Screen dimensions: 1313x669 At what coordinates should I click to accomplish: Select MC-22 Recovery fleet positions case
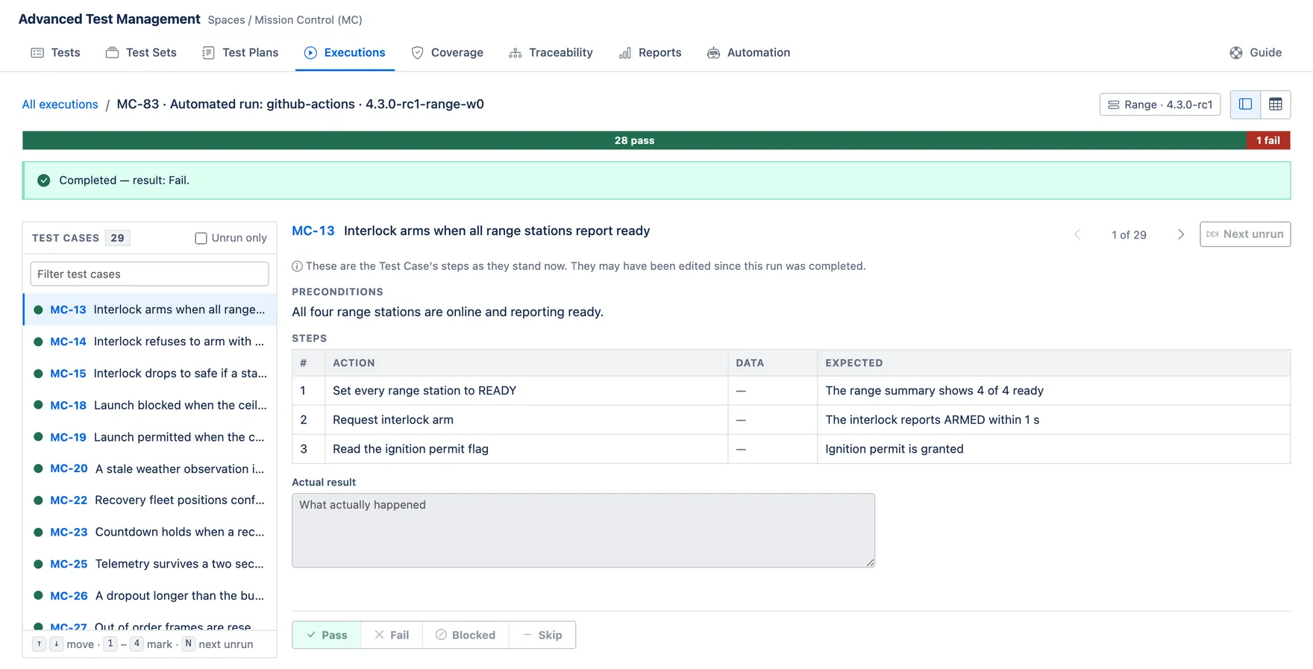150,500
